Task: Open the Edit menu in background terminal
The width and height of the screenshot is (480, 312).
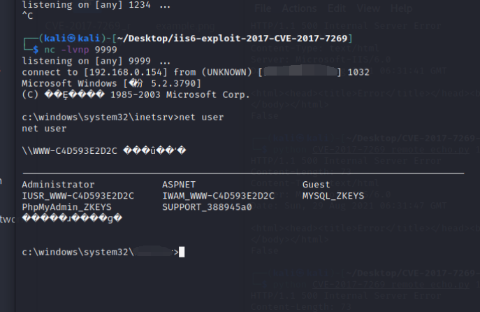Action: 337,8
